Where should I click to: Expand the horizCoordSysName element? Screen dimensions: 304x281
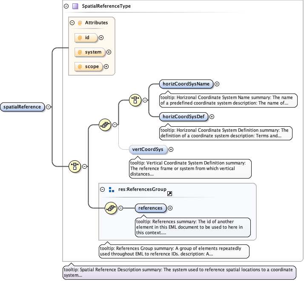click(217, 84)
